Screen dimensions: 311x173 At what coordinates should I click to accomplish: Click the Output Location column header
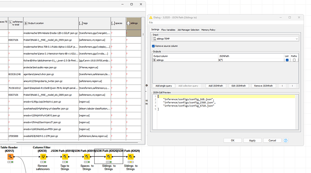point(51,23)
